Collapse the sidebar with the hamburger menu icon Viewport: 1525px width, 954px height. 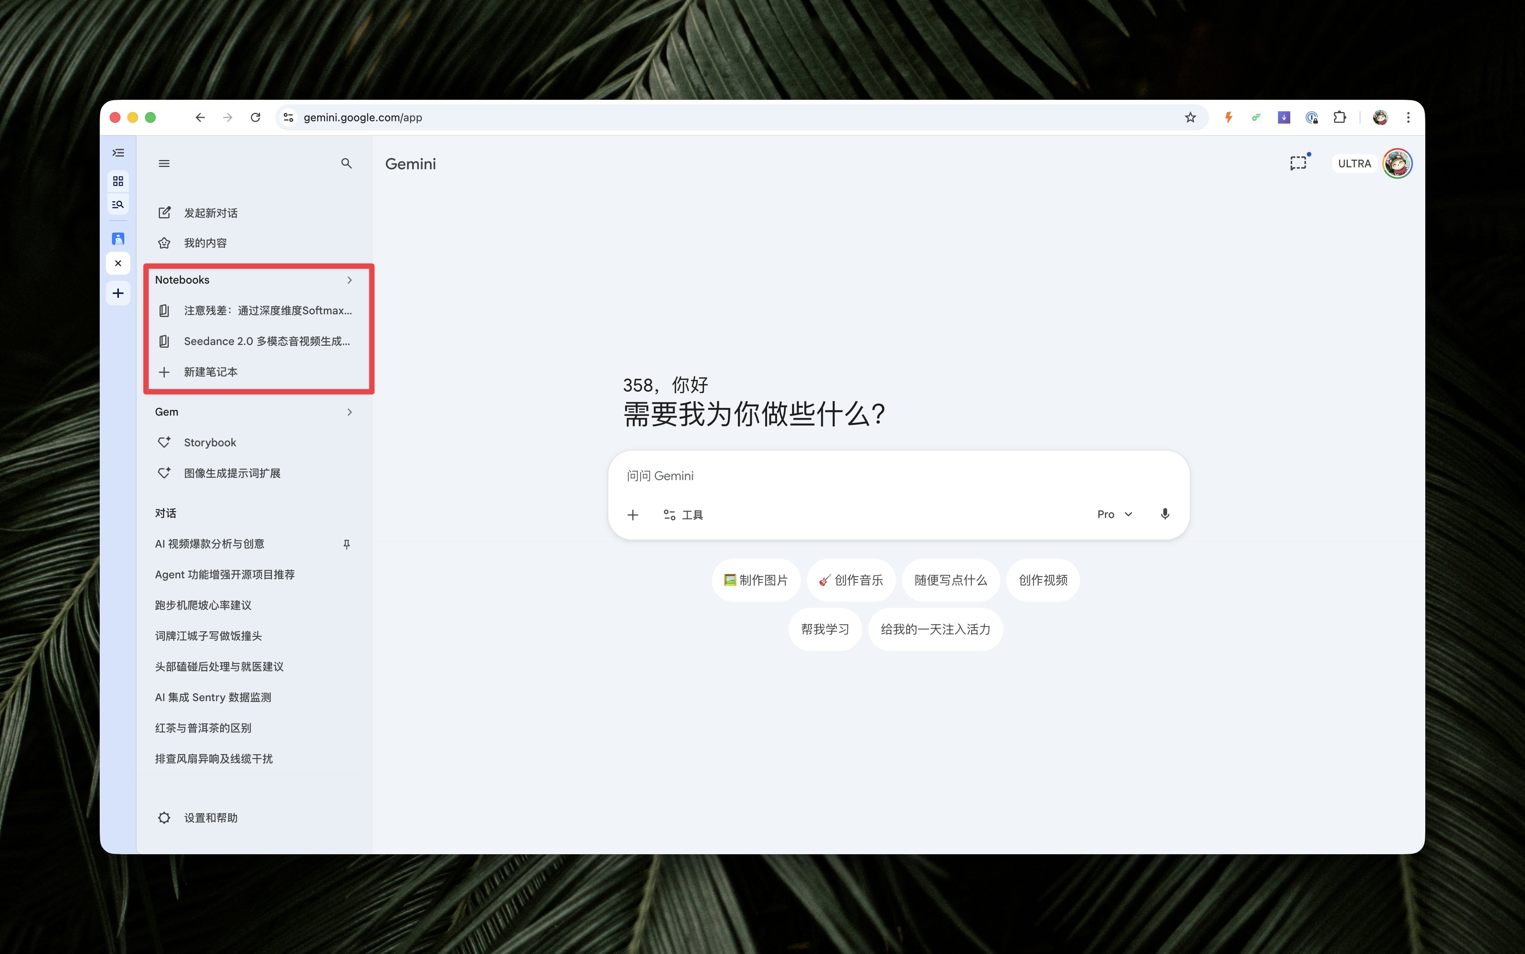pos(164,163)
